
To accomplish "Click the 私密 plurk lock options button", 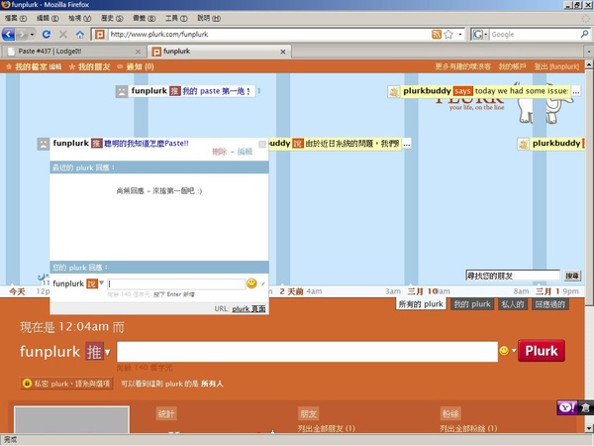I will pos(66,384).
